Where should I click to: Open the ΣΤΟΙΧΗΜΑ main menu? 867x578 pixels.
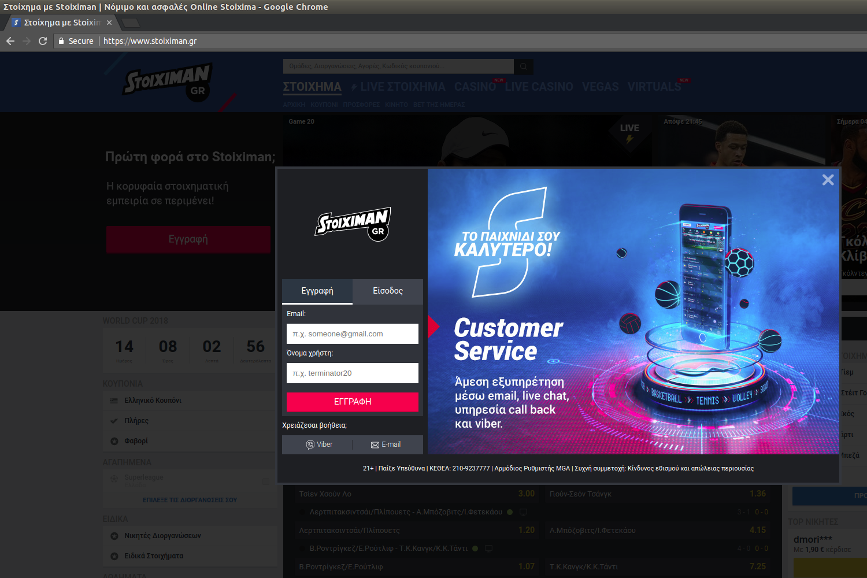coord(312,87)
